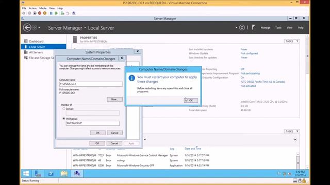Open the Manage menu in Server Manager

(266, 27)
